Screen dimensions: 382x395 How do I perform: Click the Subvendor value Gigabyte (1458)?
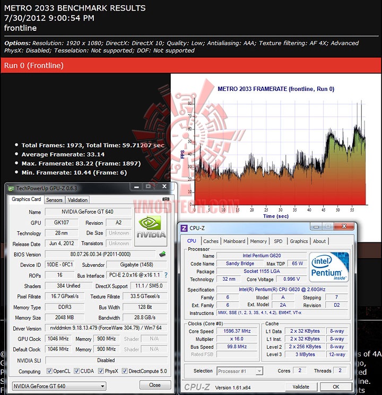[x=136, y=265]
